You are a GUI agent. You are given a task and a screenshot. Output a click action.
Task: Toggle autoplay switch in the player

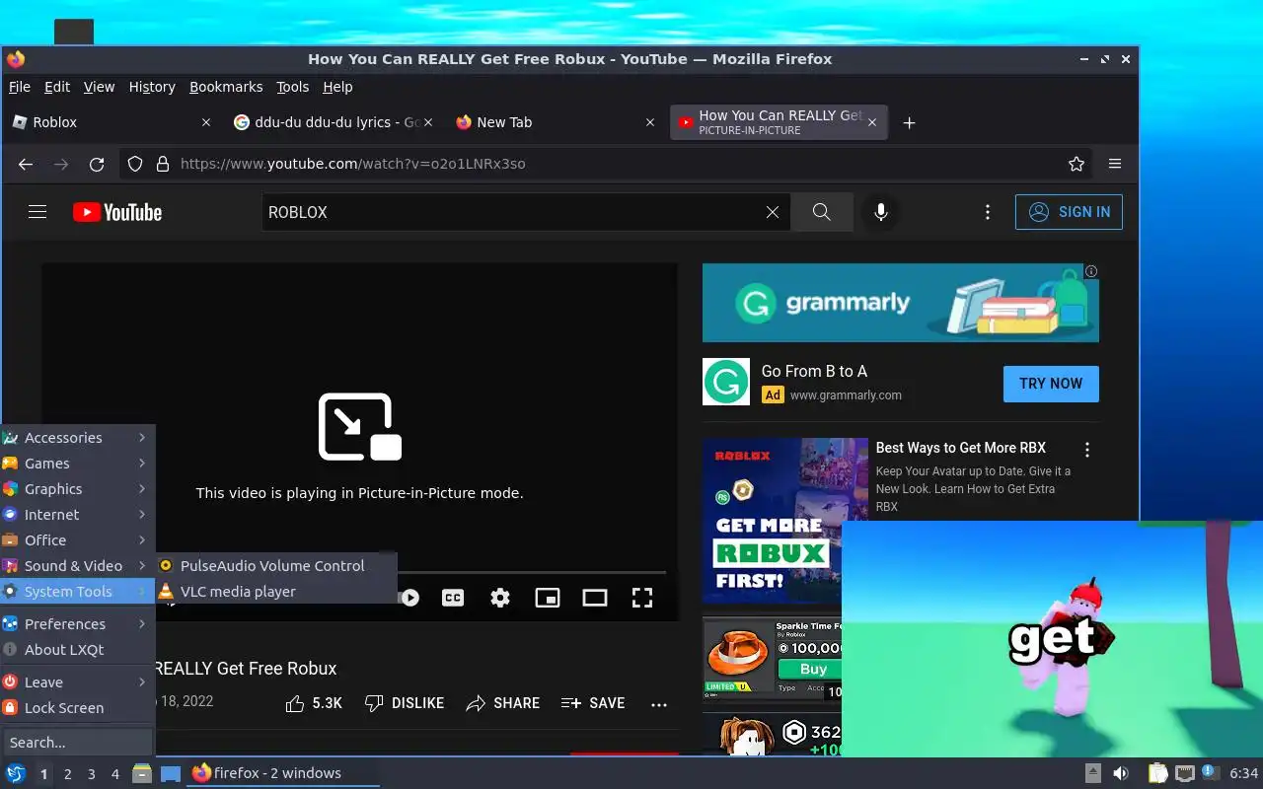click(408, 598)
